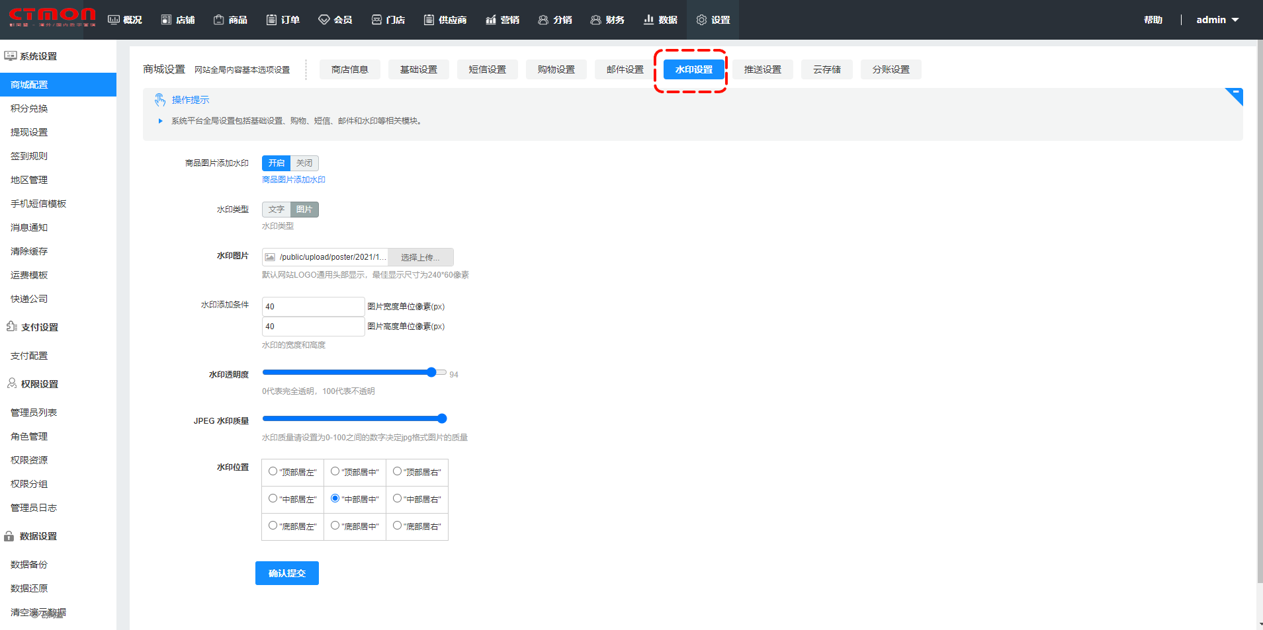Image resolution: width=1263 pixels, height=630 pixels.
Task: Open the admin user dropdown
Action: pos(1217,20)
